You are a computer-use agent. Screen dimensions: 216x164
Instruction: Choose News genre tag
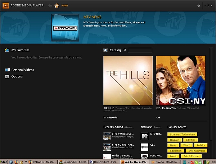173,145
